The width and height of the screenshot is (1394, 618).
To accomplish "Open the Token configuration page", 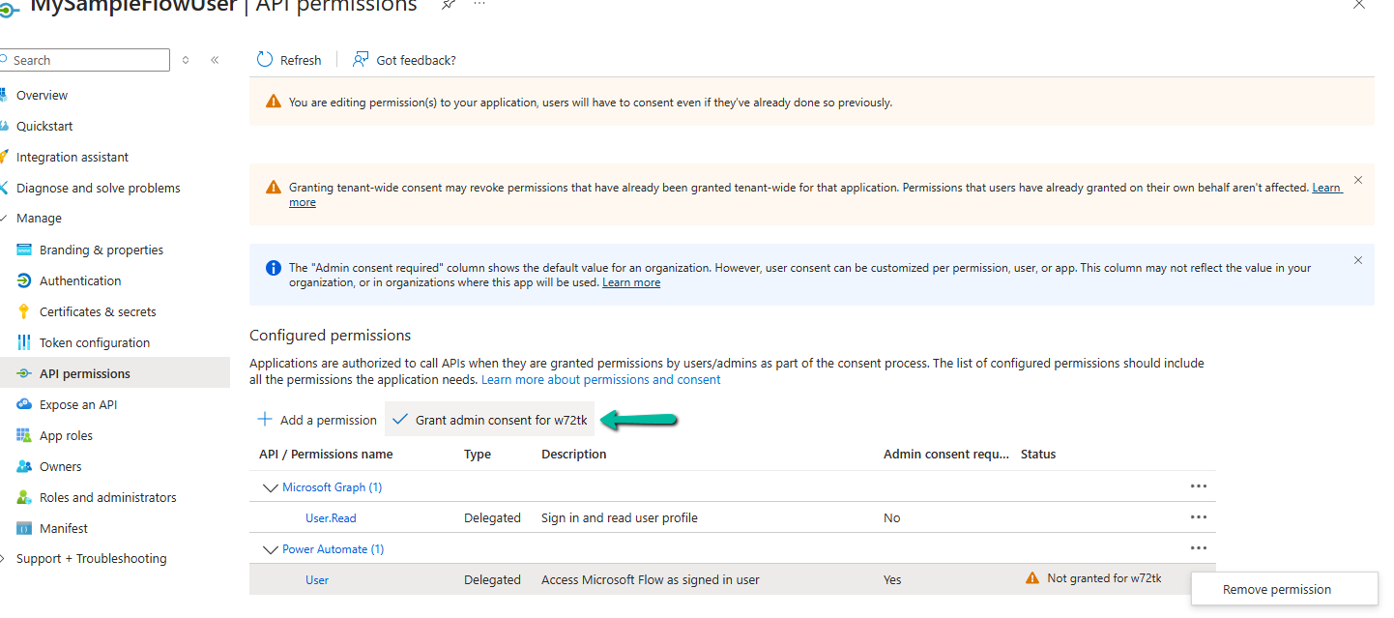I will click(x=94, y=342).
